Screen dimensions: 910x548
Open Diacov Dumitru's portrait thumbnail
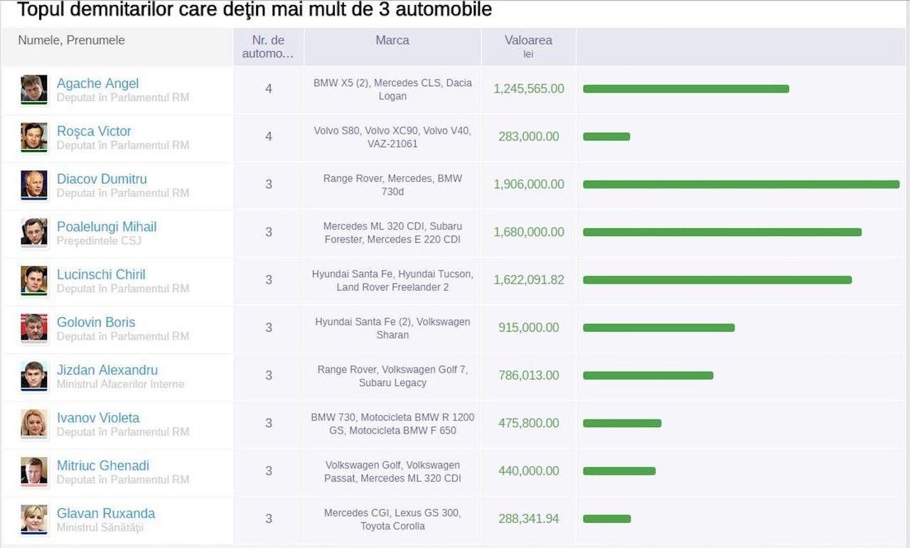tap(34, 185)
